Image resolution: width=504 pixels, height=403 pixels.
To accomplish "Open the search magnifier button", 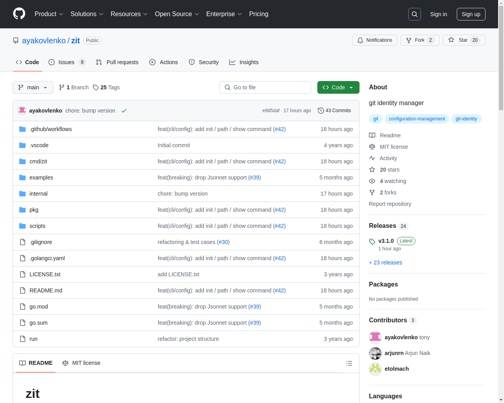I will (415, 14).
